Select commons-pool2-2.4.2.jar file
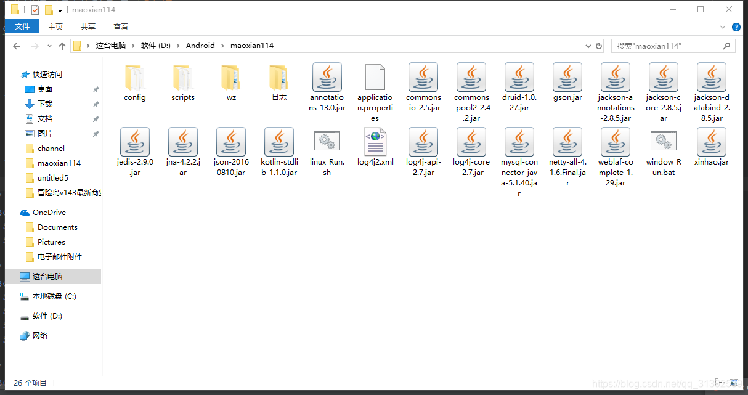748x395 pixels. (471, 92)
